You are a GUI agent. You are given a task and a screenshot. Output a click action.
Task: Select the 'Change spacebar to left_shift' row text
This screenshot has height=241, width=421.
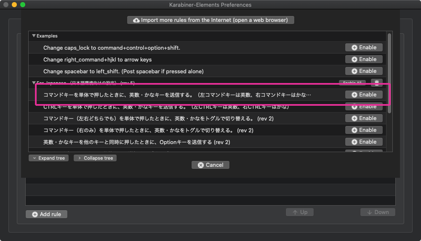pyautogui.click(x=123, y=72)
